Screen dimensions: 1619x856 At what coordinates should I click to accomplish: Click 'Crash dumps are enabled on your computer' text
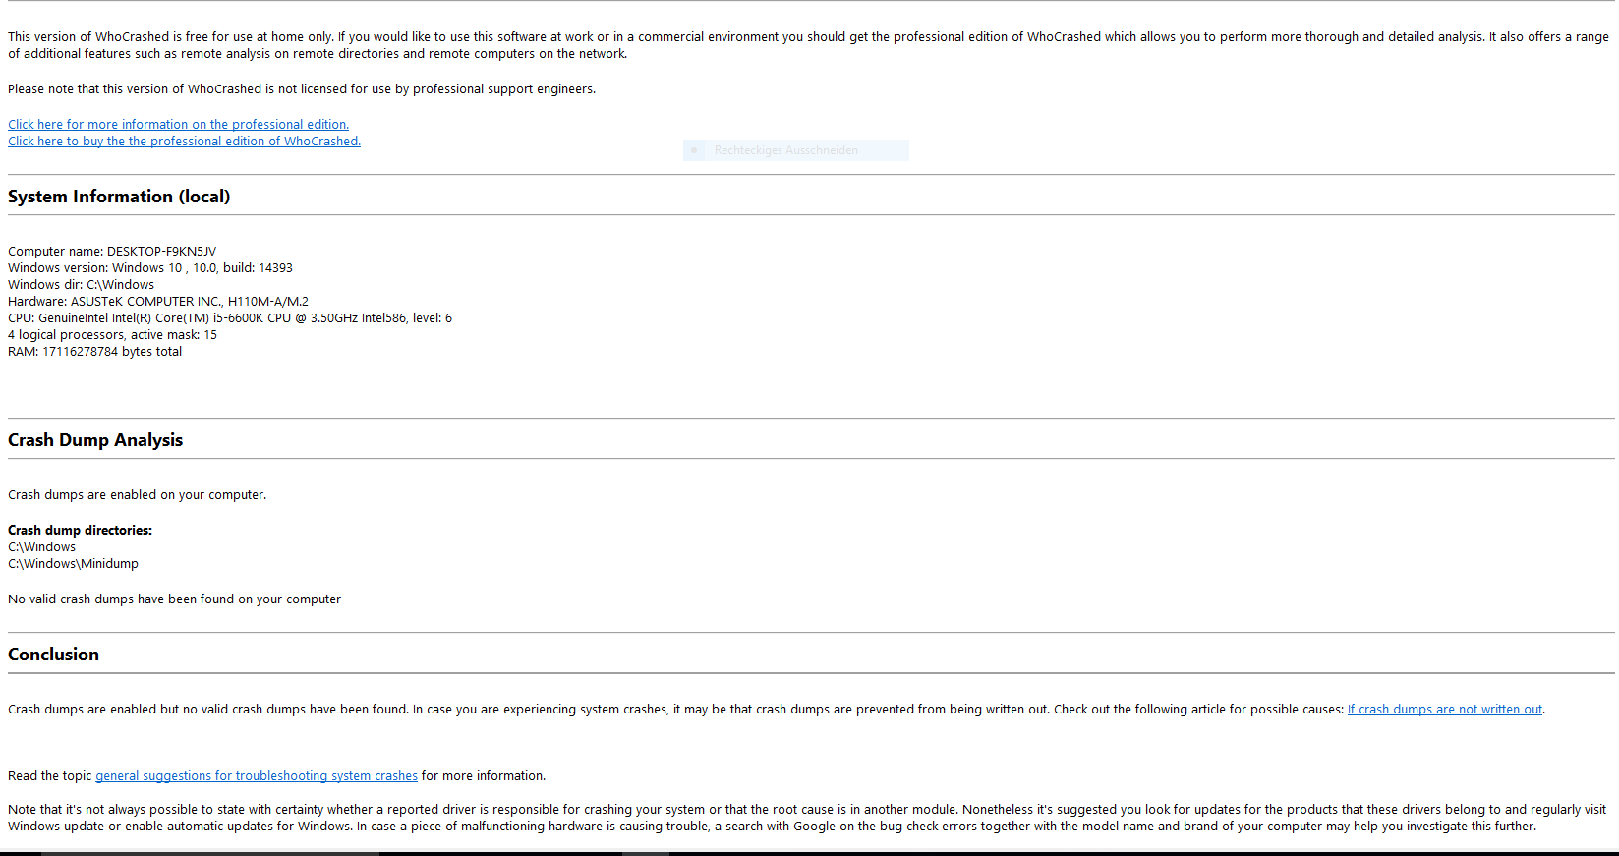tap(137, 495)
